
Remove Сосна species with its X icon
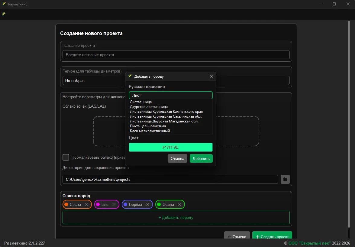point(86,205)
